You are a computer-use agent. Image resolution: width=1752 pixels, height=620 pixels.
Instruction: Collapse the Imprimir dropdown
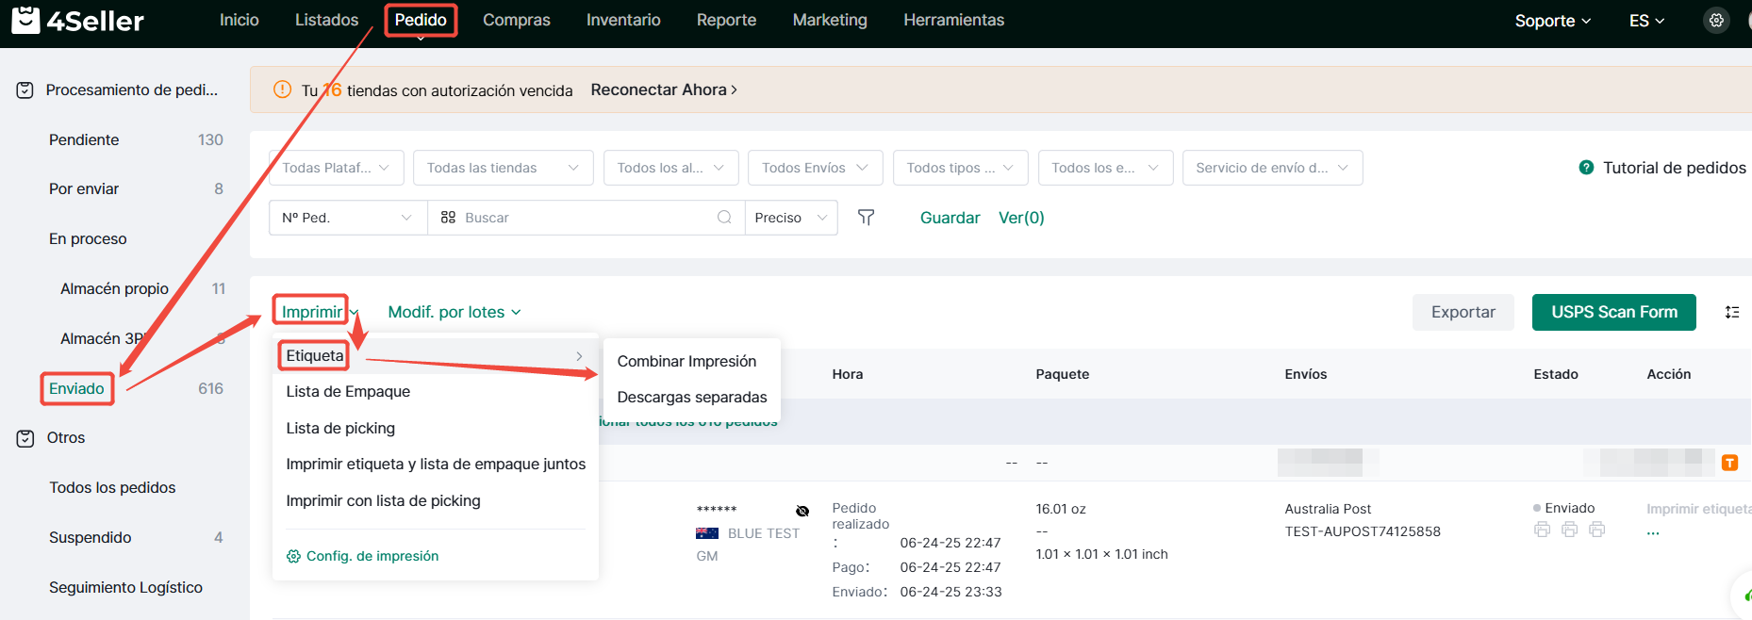320,312
